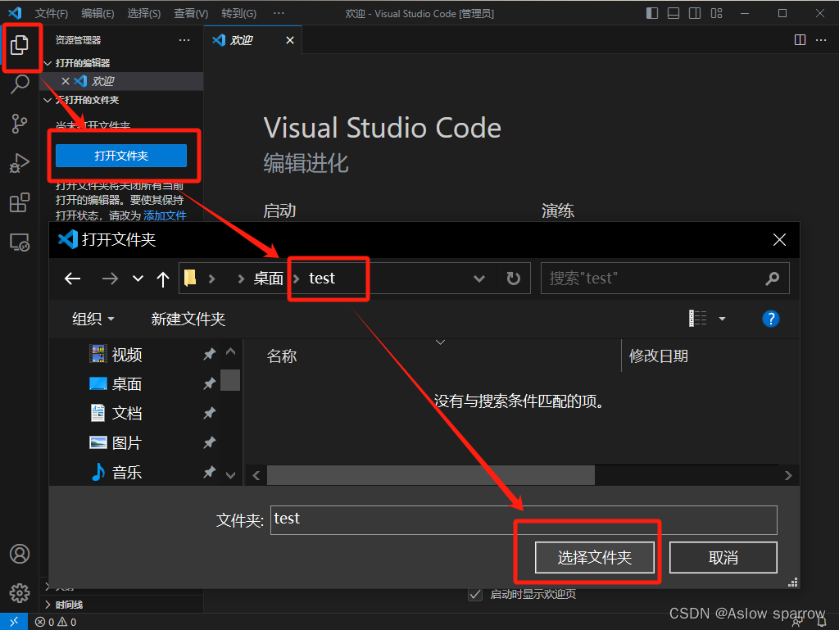Viewport: 839px width, 630px height.
Task: Go up one folder level in dialog
Action: pos(163,279)
